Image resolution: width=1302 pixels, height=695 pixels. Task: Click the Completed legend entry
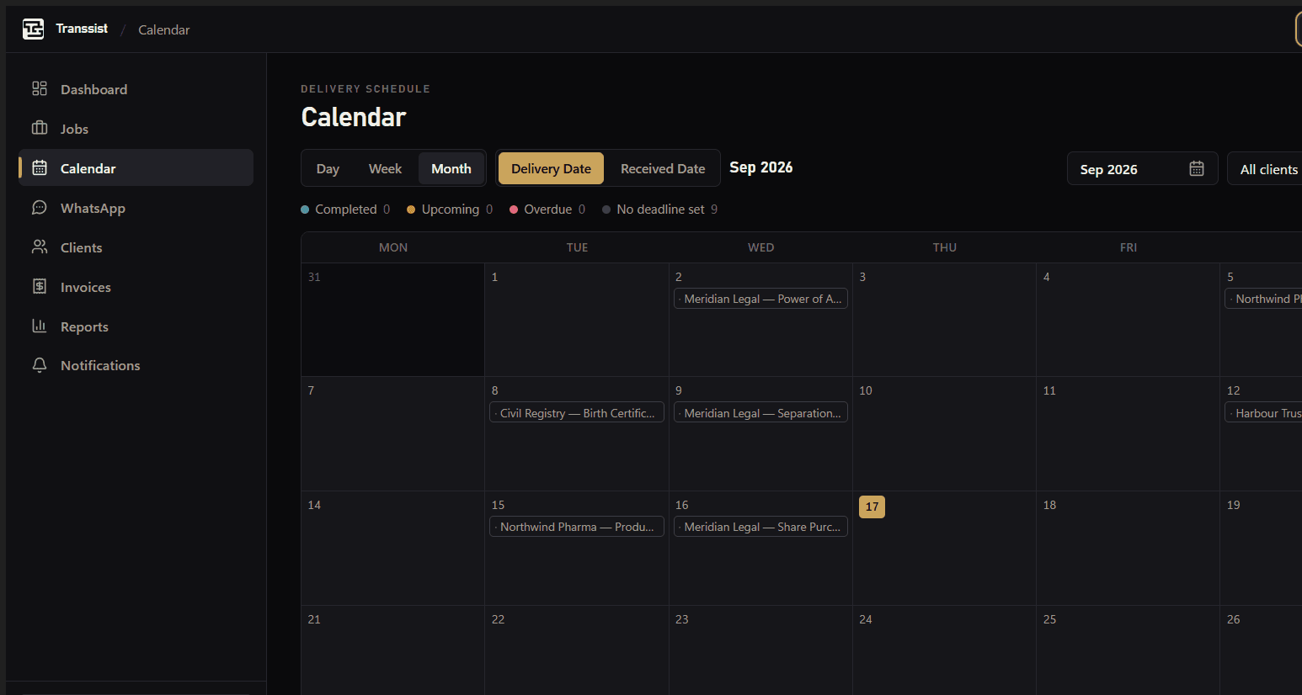345,210
